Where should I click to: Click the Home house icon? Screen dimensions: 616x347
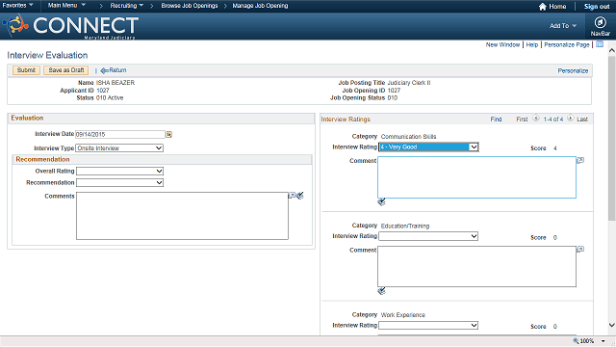[543, 7]
